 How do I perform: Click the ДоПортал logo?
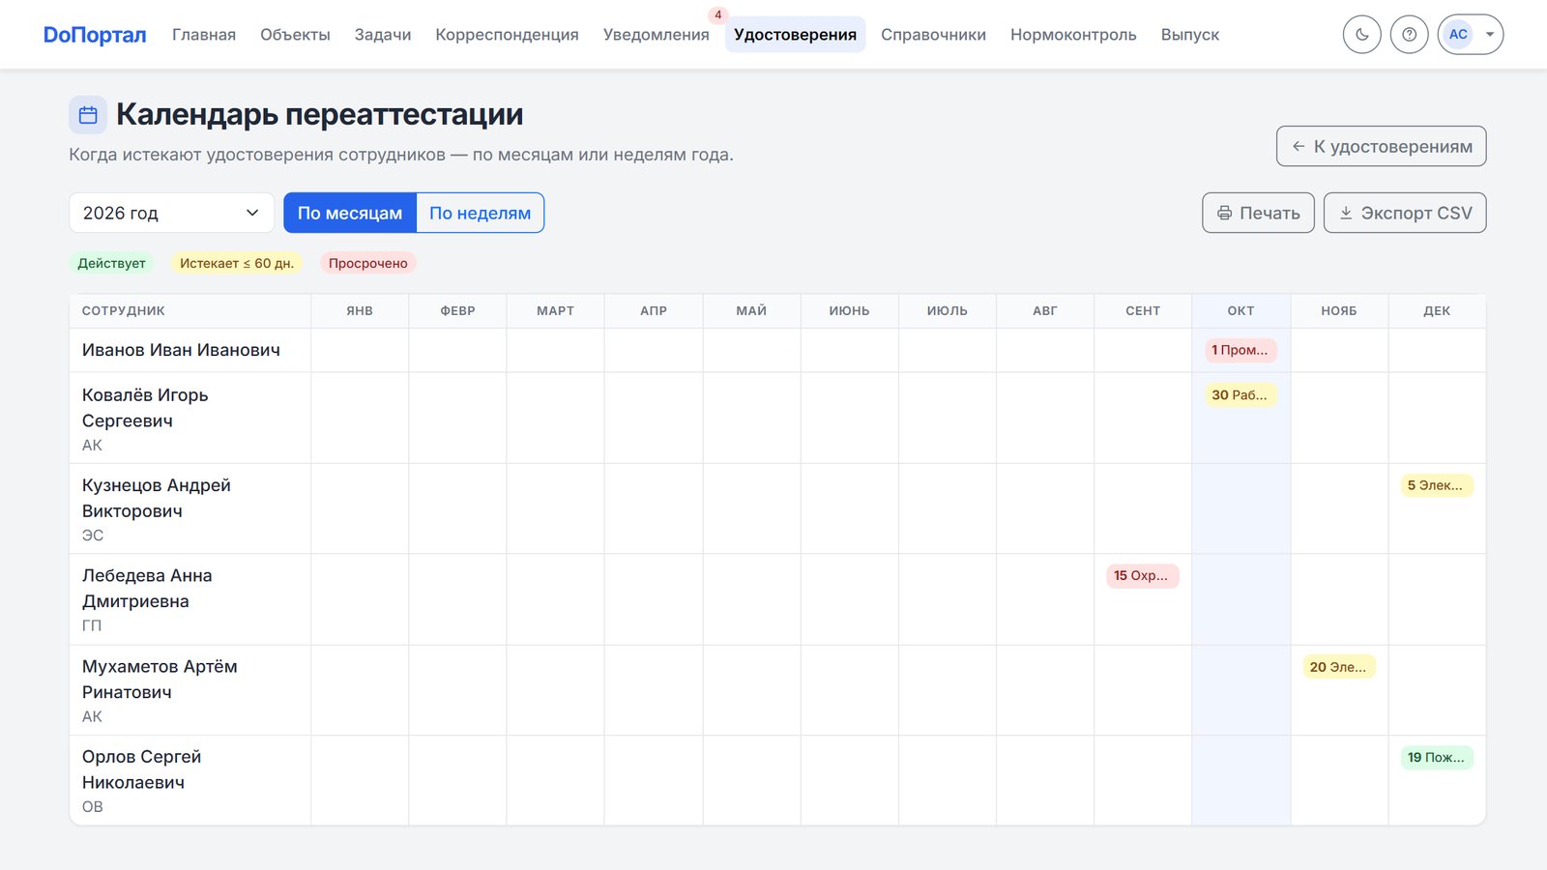[95, 35]
